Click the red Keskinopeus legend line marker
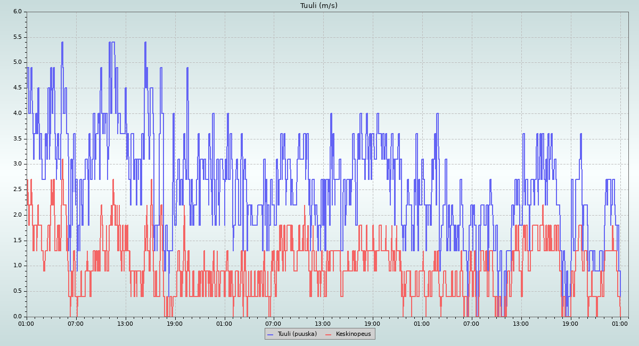The image size is (639, 346). click(329, 334)
